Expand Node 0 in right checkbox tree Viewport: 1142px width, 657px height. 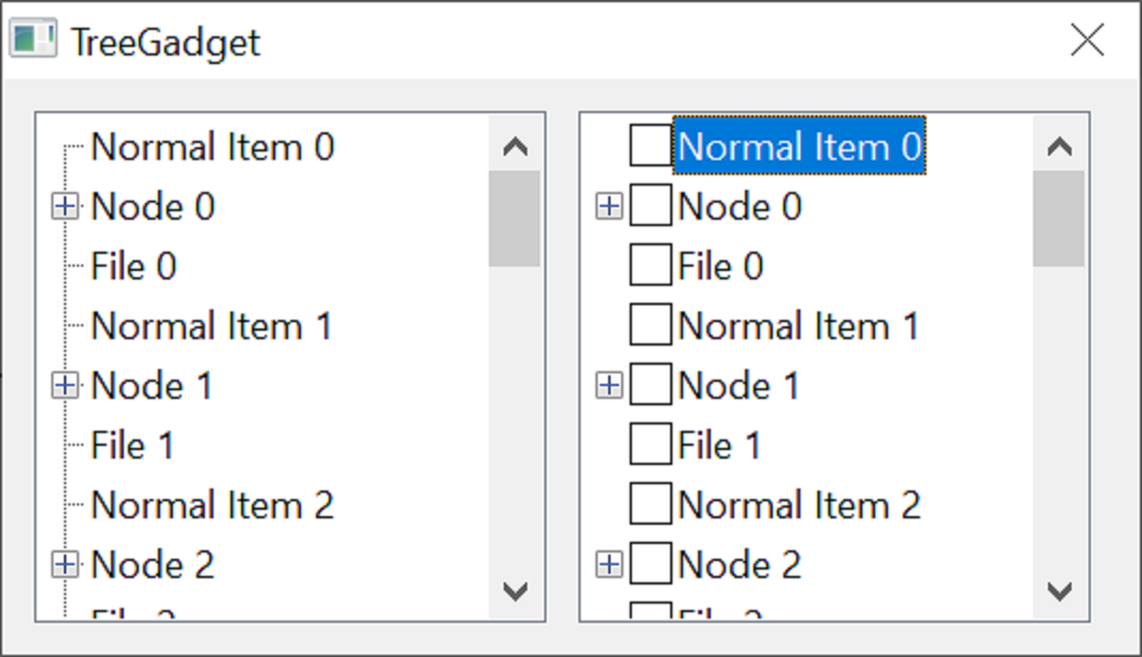tap(608, 207)
